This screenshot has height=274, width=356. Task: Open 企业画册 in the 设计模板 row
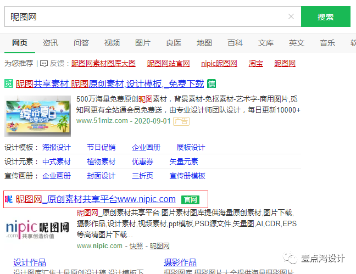pos(146,147)
